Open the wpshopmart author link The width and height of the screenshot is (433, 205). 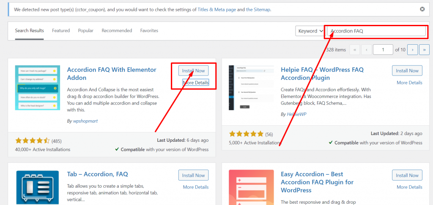pyautogui.click(x=85, y=121)
